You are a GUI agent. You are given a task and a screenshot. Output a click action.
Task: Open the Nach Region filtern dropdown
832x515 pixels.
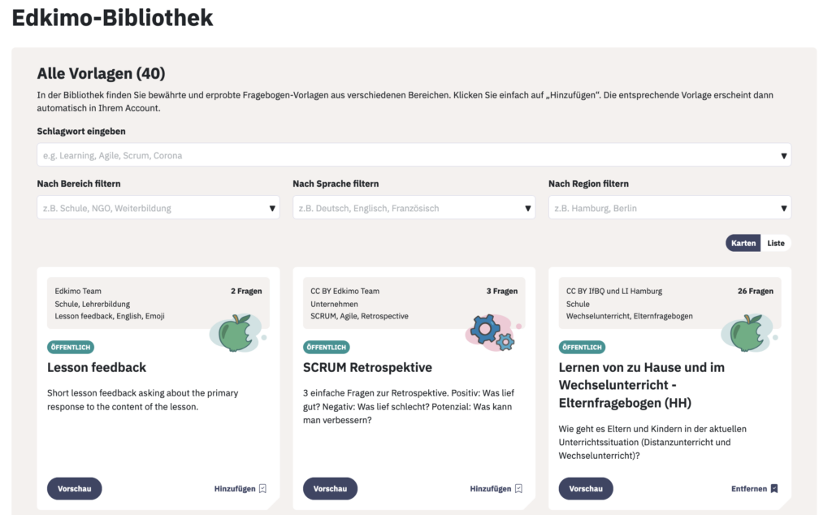[669, 208]
